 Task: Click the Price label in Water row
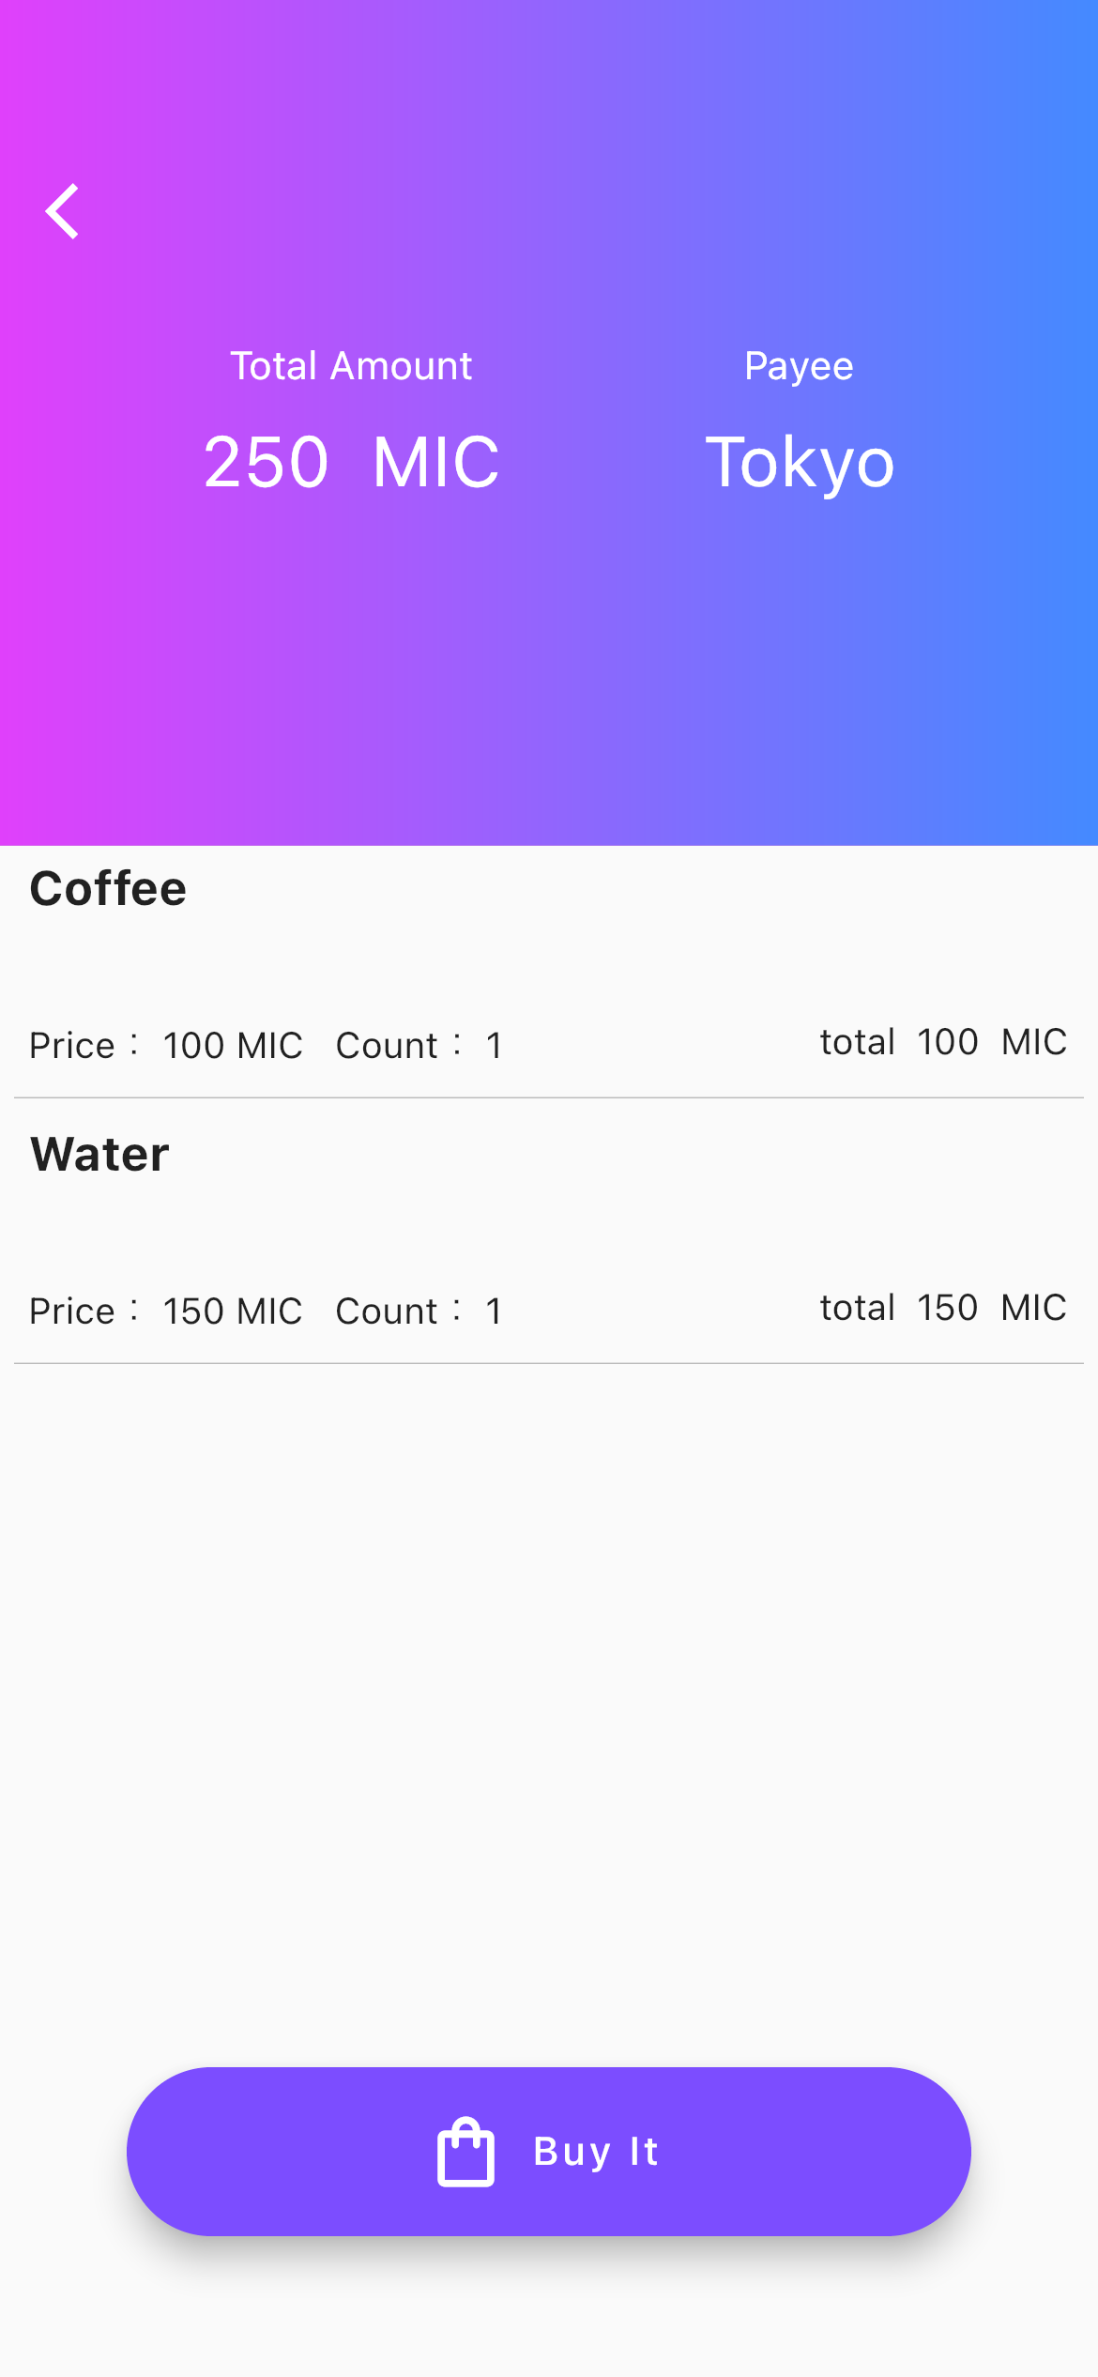tap(72, 1311)
